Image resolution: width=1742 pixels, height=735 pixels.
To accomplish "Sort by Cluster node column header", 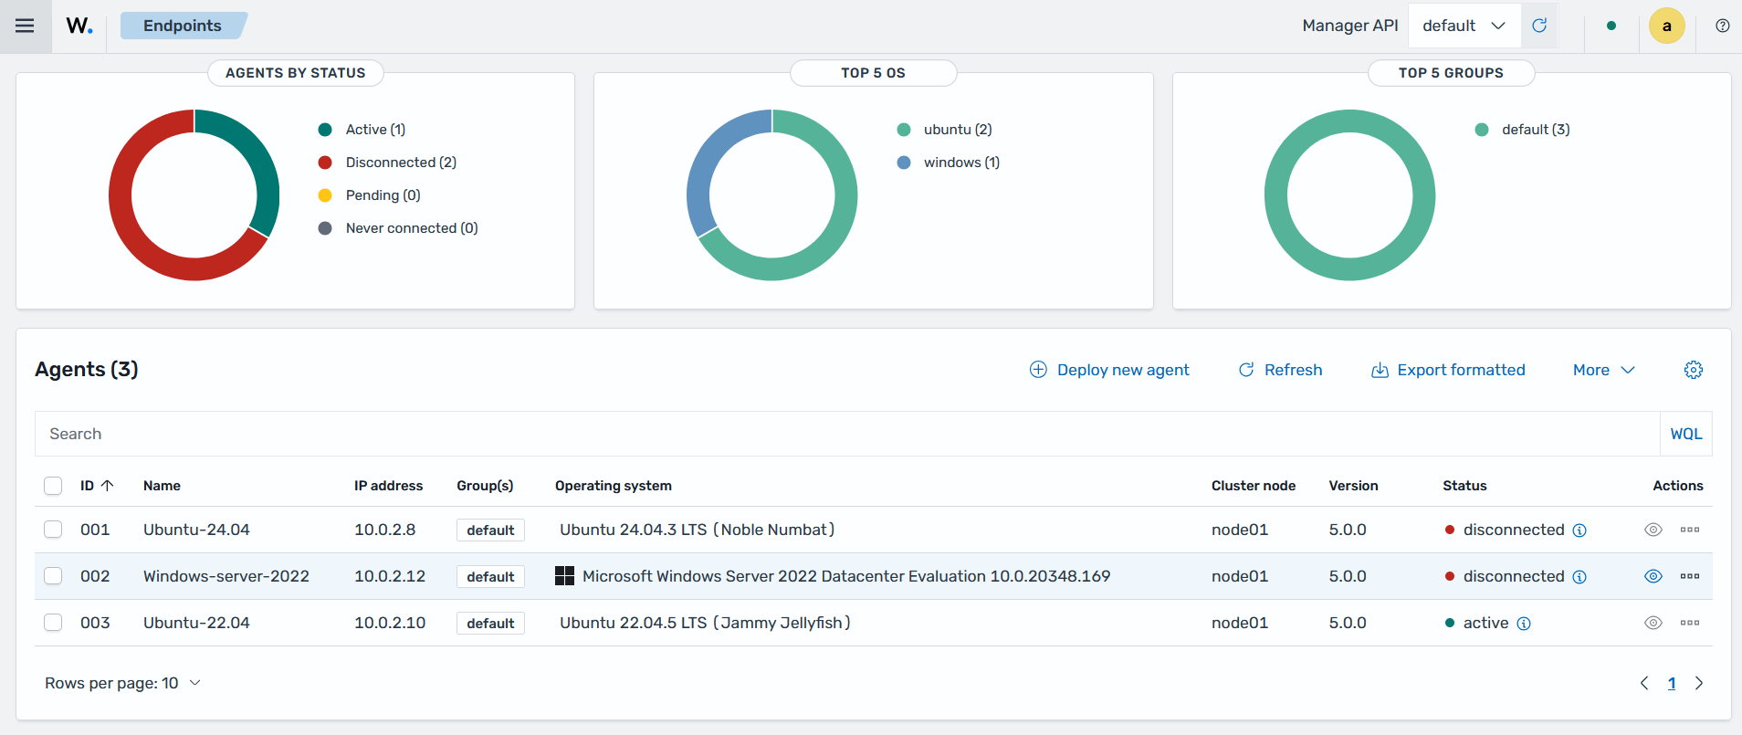I will (1254, 486).
